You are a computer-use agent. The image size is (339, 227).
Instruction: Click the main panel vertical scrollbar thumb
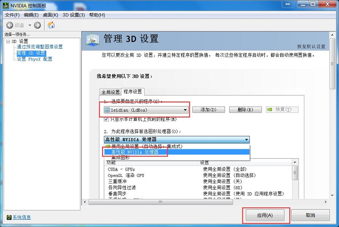pyautogui.click(x=332, y=64)
